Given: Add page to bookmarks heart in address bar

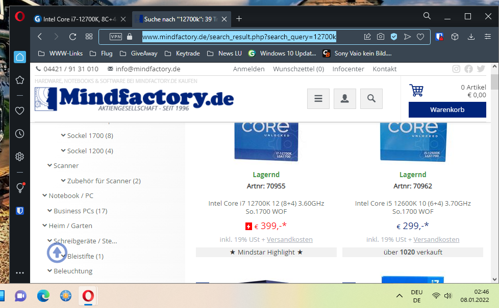Looking at the screenshot, I should click(420, 37).
